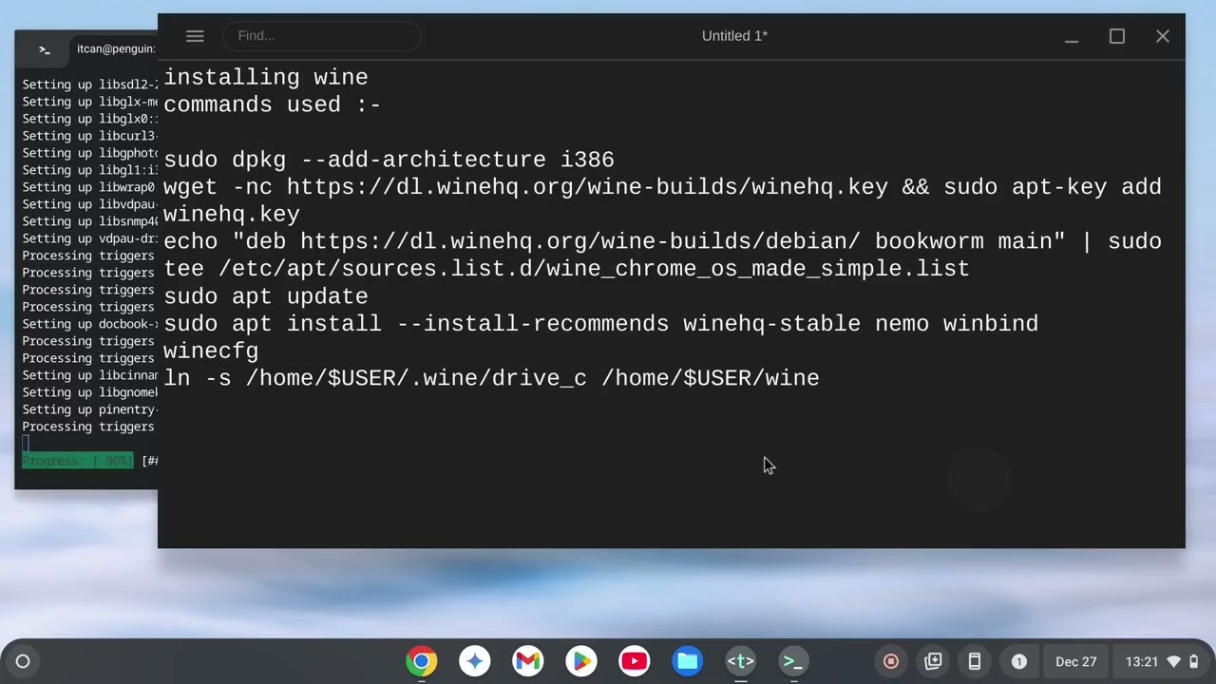The image size is (1216, 684).
Task: Click 'Setting up libsdl2' in the Terminal
Action: point(90,85)
